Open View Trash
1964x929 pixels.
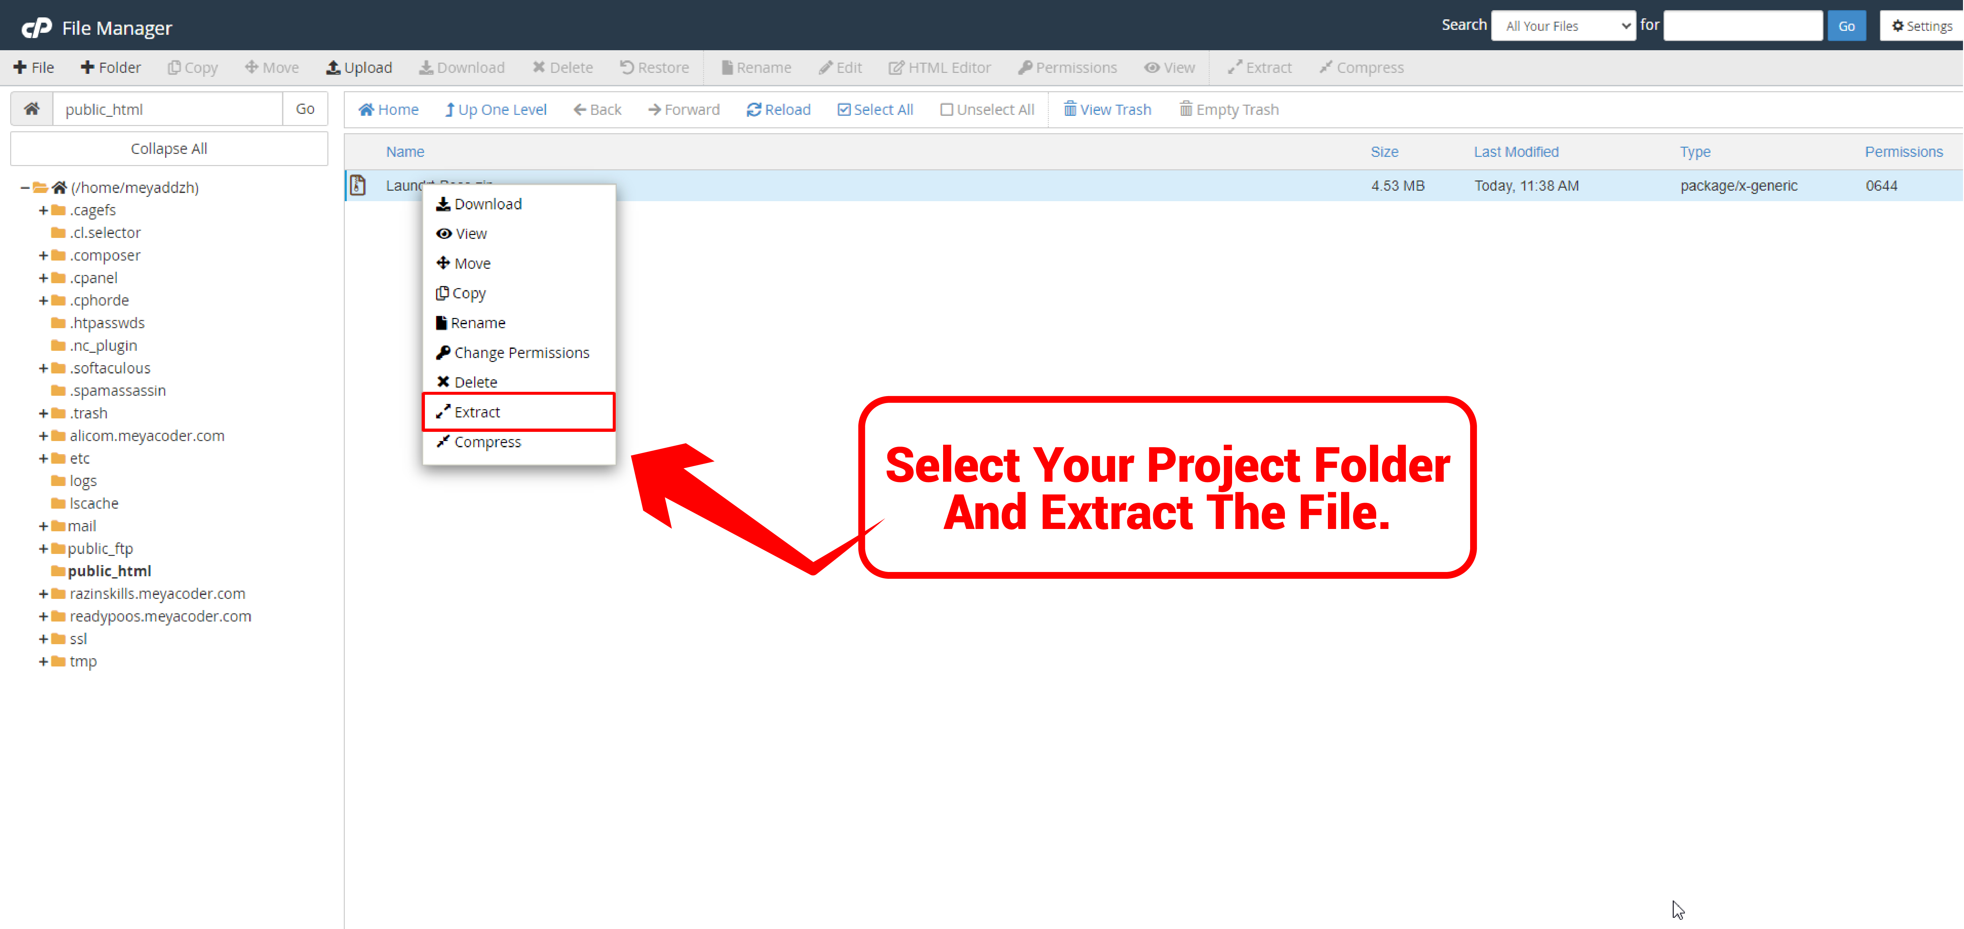1108,110
